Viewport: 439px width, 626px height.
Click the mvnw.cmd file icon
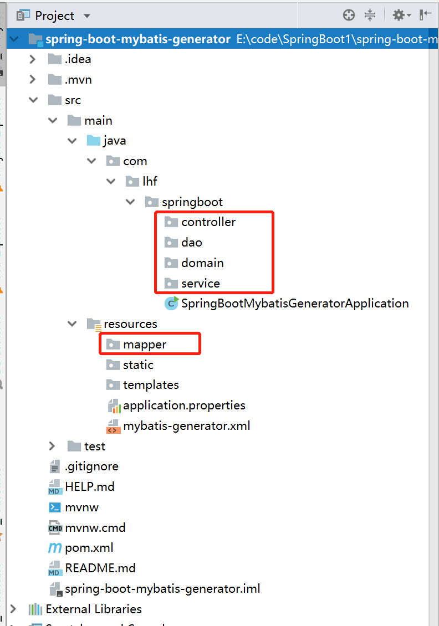coord(55,527)
